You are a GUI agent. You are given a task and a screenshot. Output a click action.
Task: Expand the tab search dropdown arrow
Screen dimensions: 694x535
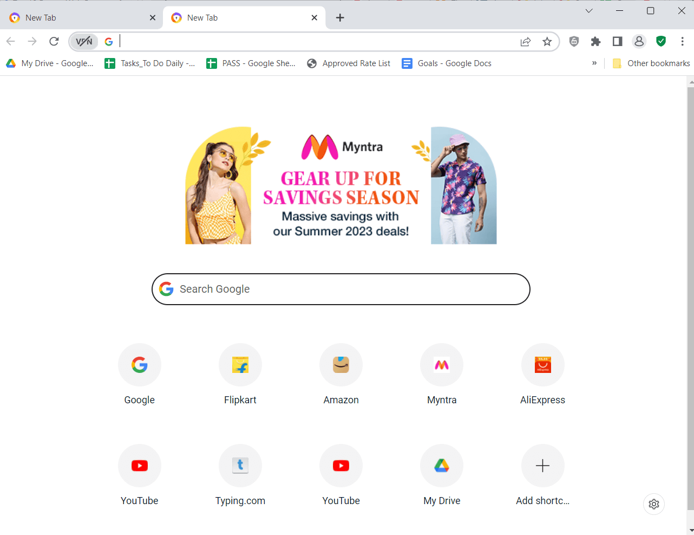click(x=589, y=11)
